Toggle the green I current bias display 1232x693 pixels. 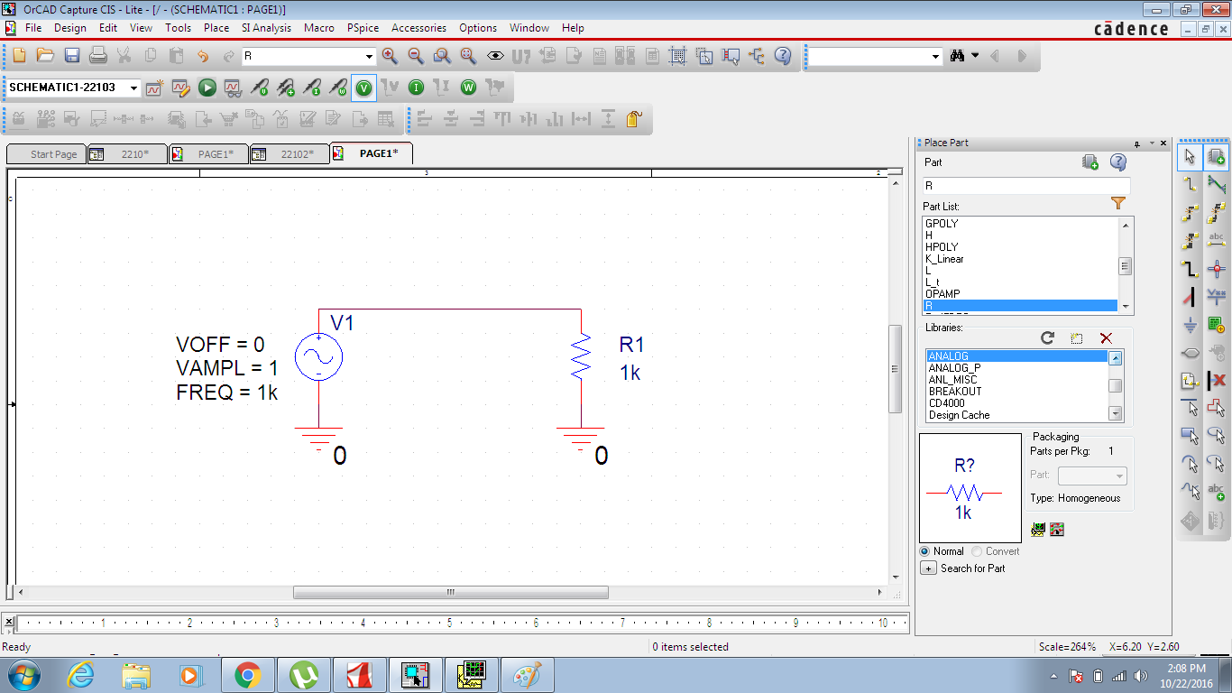click(416, 88)
